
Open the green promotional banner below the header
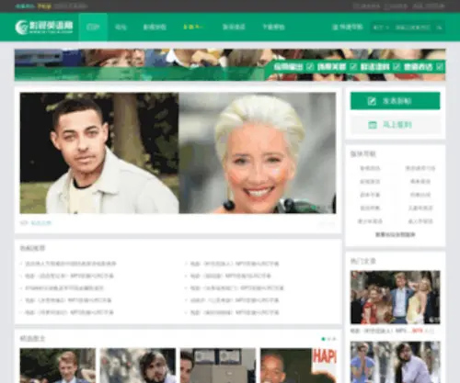[x=230, y=65]
